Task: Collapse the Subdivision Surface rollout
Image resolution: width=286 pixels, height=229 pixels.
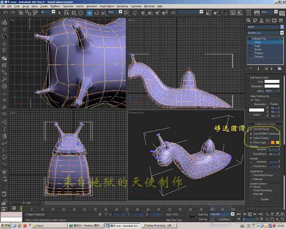Action: (265, 124)
